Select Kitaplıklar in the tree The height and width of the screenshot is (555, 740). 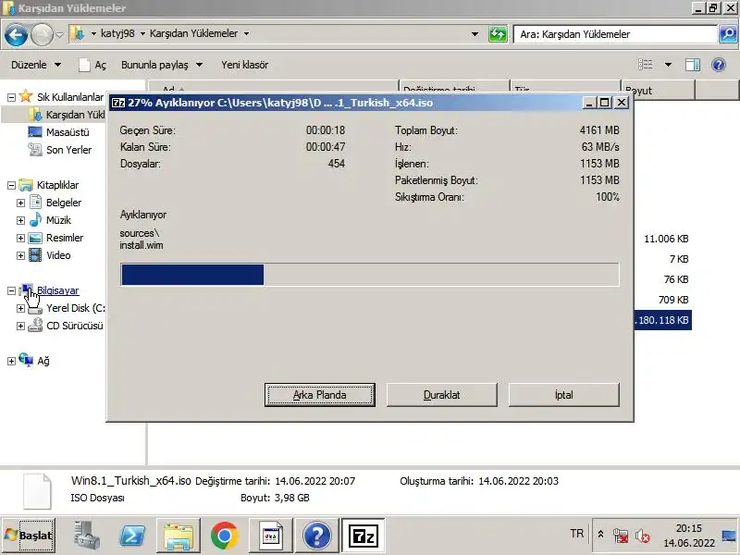click(57, 185)
